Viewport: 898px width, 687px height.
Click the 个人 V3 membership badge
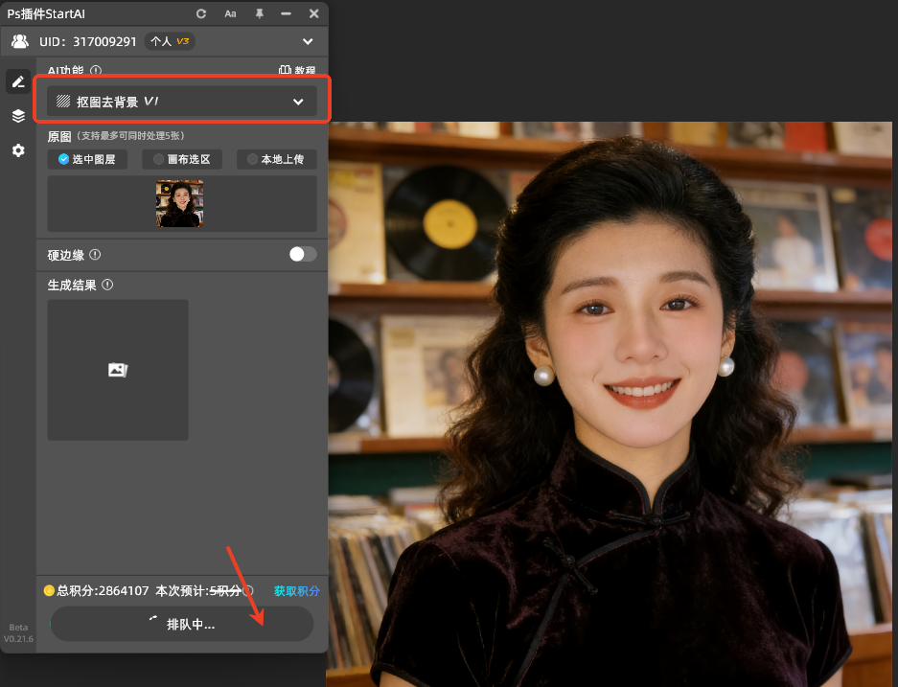click(x=169, y=41)
